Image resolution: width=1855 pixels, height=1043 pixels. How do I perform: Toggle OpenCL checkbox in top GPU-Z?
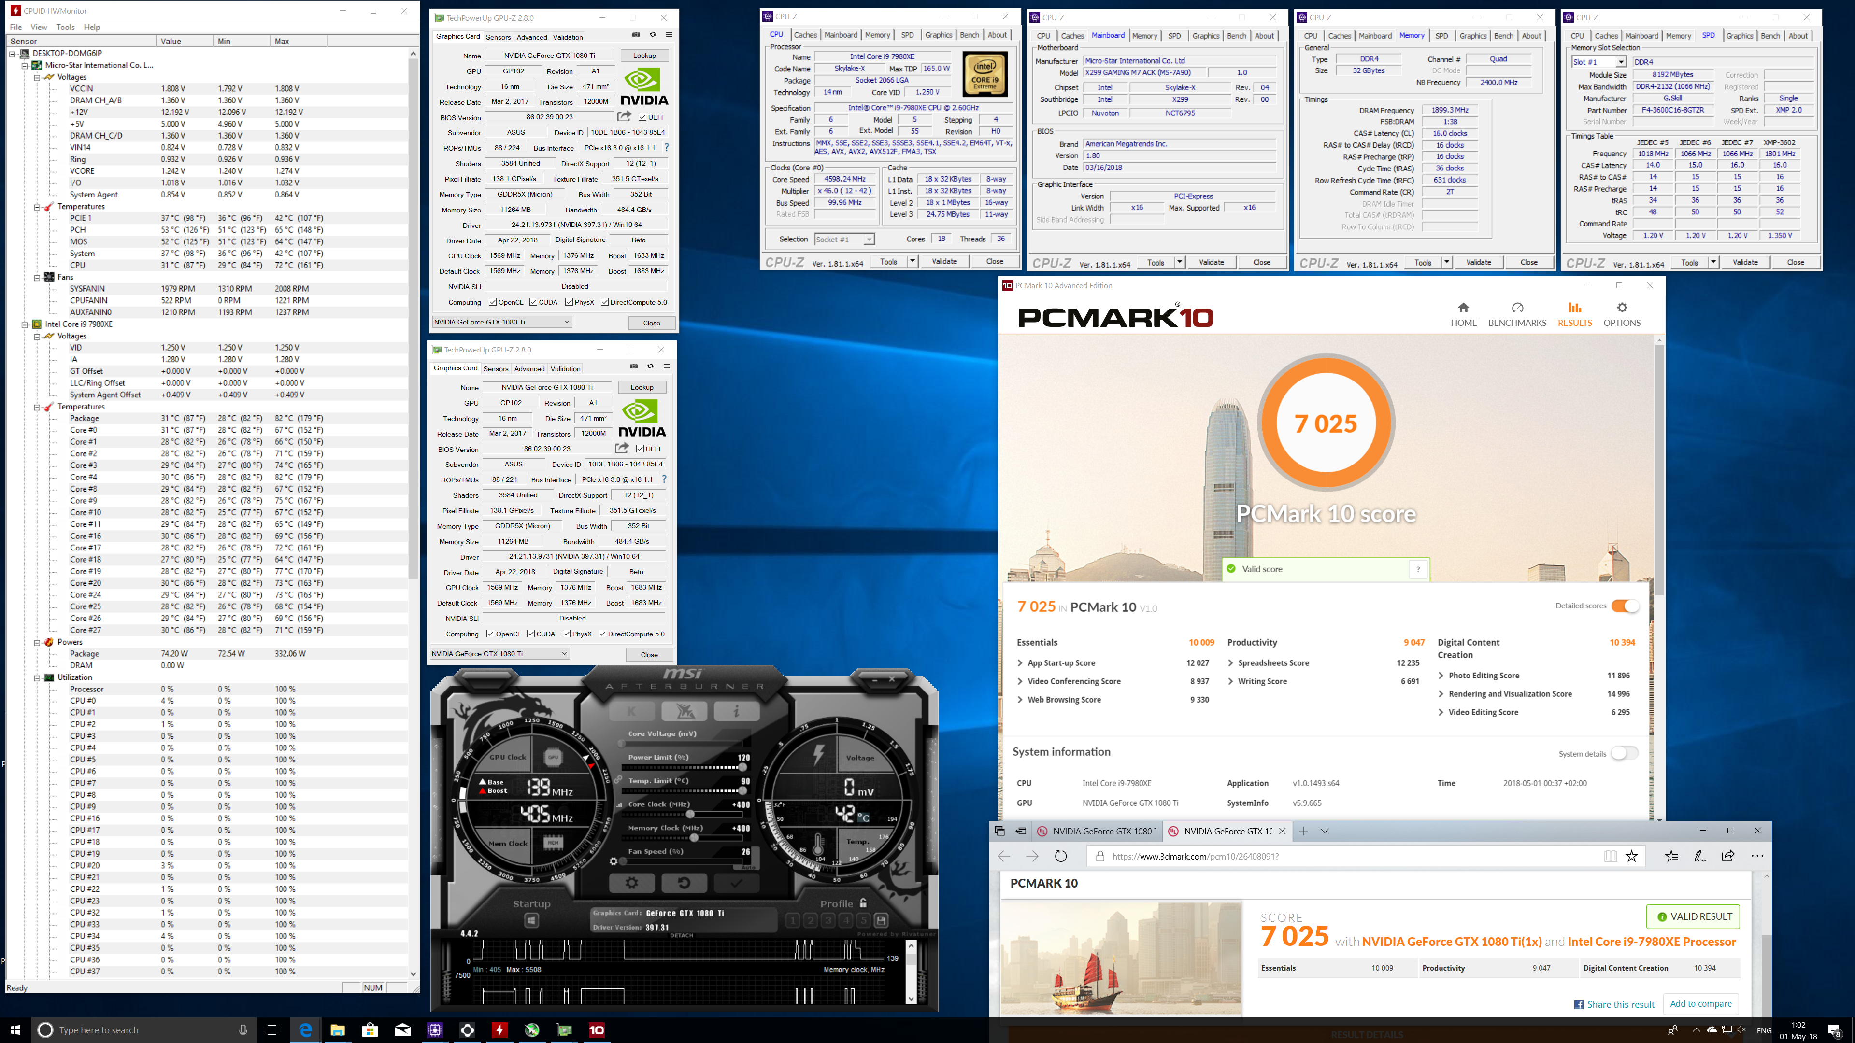[x=493, y=302]
